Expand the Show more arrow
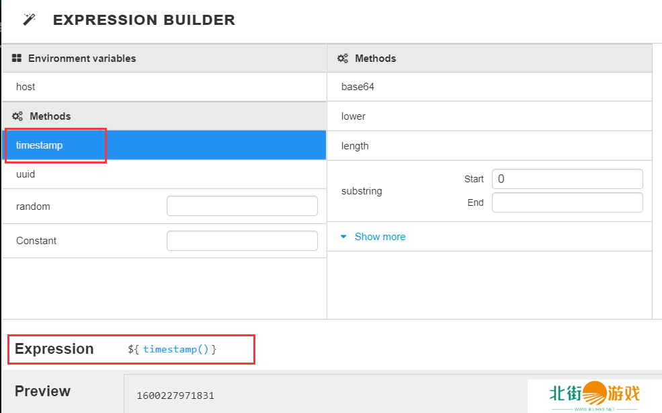Screen dimensions: 662x413 (343, 237)
